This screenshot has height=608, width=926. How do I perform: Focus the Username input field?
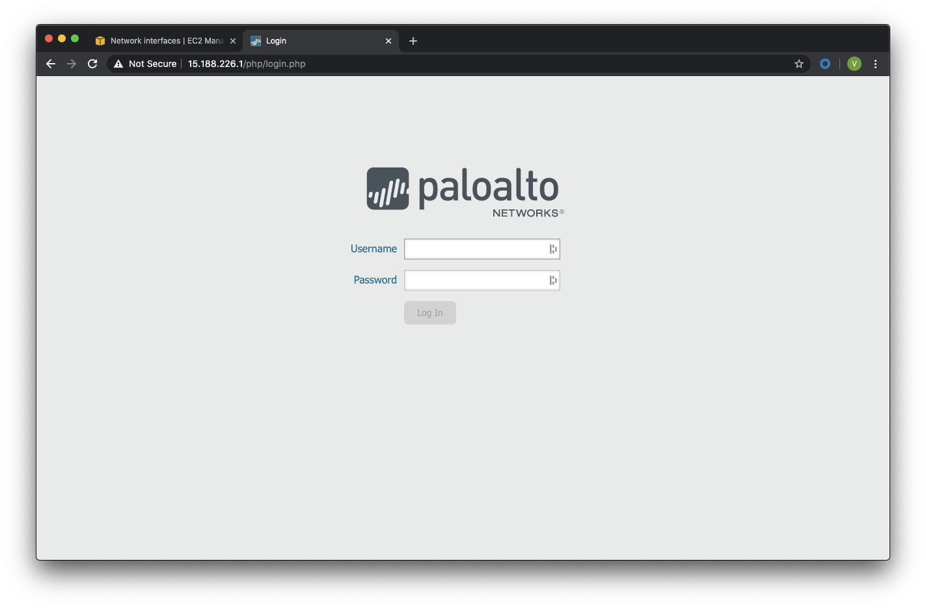tap(482, 249)
